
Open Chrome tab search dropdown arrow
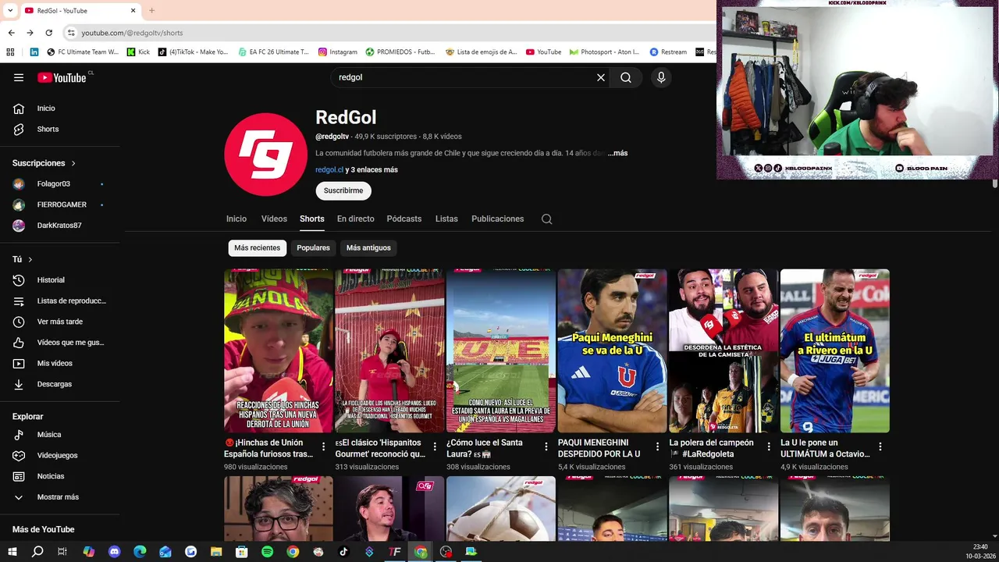10,10
